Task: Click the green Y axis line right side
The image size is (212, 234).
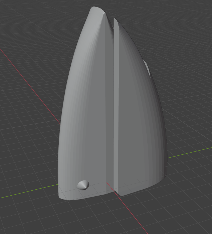Action: click(x=189, y=153)
